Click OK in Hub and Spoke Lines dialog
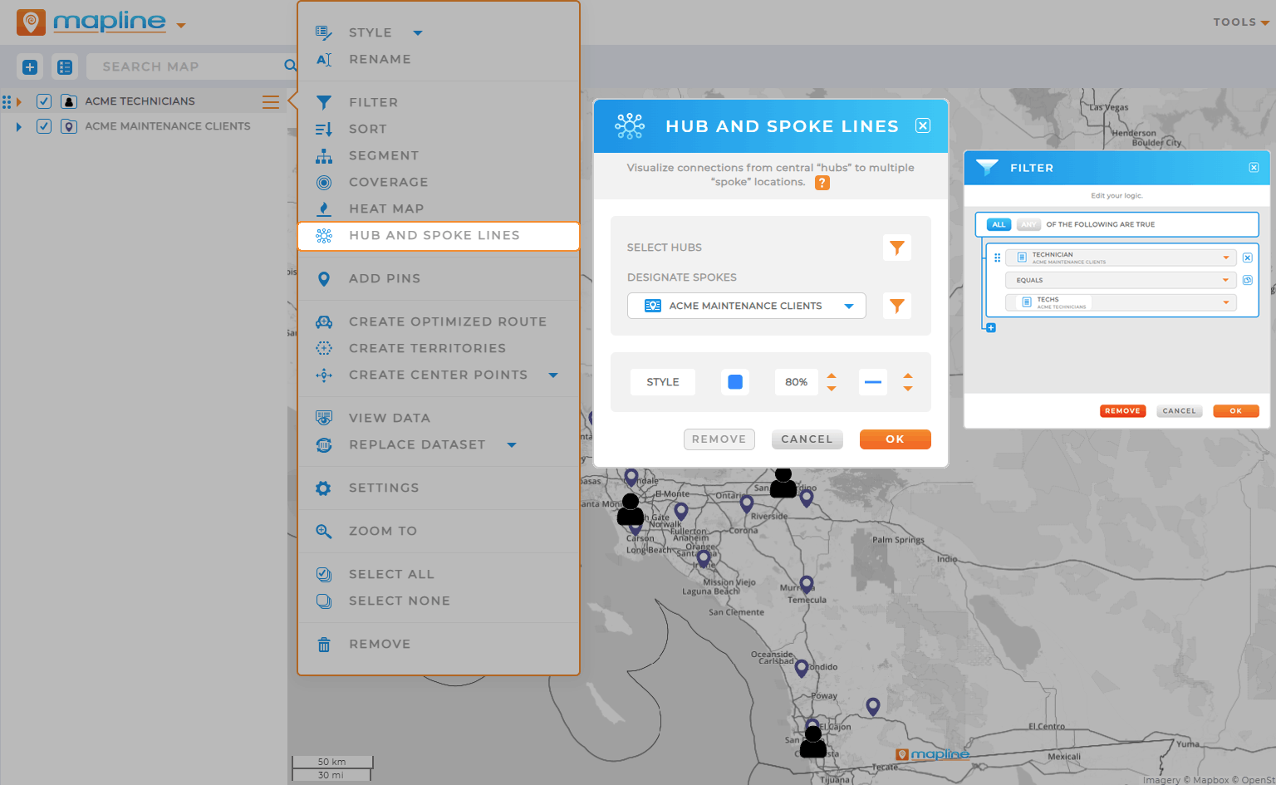1276x785 pixels. [x=896, y=439]
